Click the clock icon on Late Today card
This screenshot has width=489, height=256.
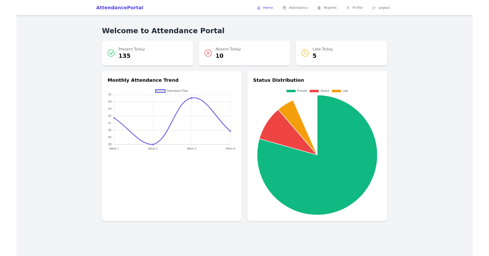click(x=305, y=53)
